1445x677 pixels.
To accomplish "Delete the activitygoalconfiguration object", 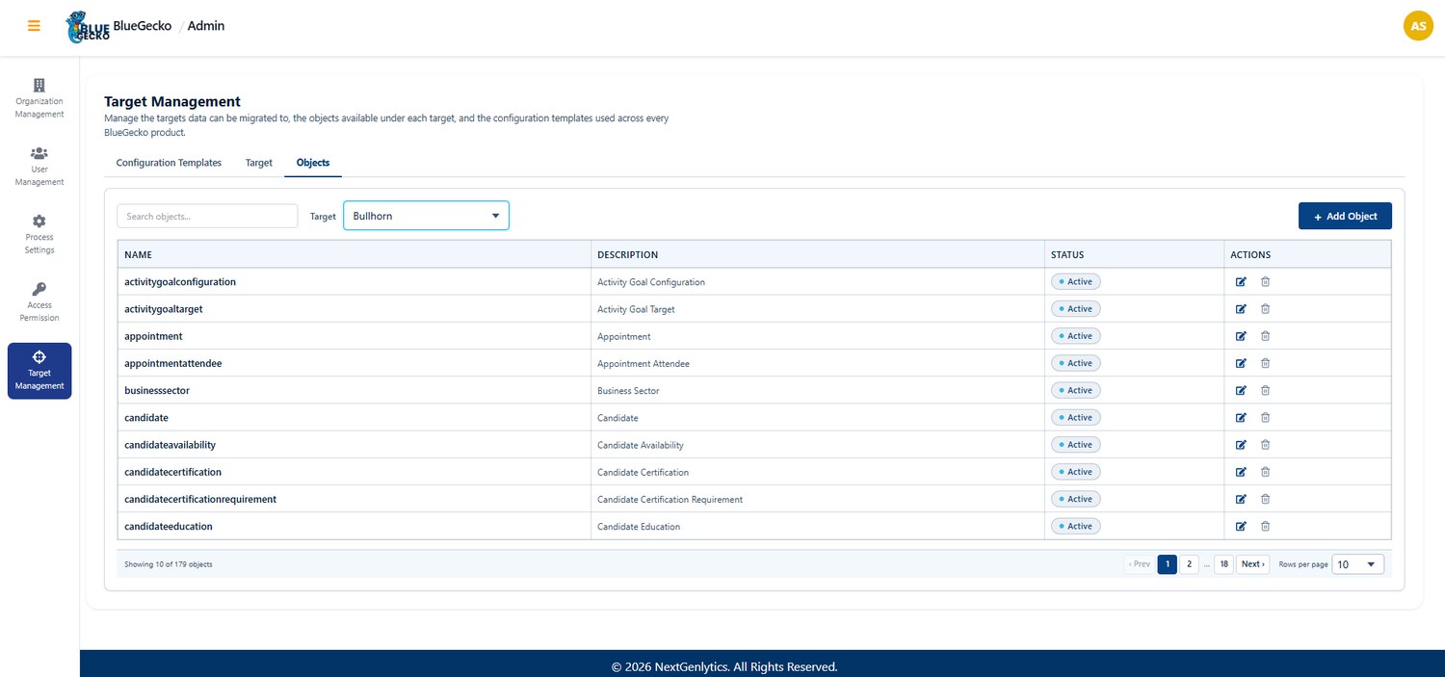I will click(x=1265, y=282).
